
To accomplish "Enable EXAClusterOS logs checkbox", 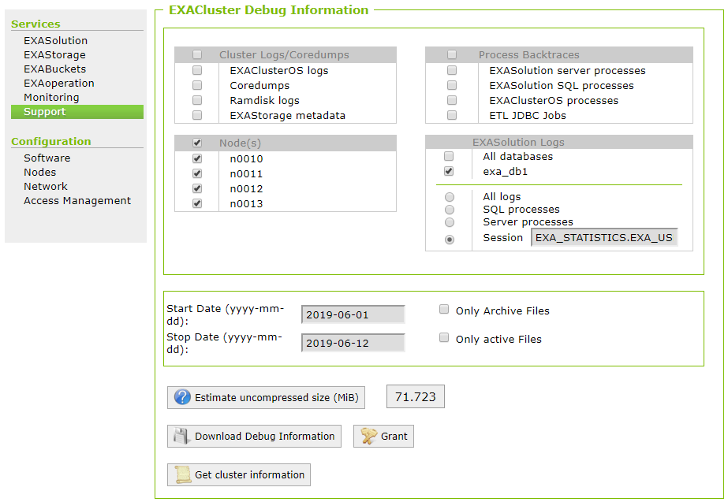I will click(197, 70).
